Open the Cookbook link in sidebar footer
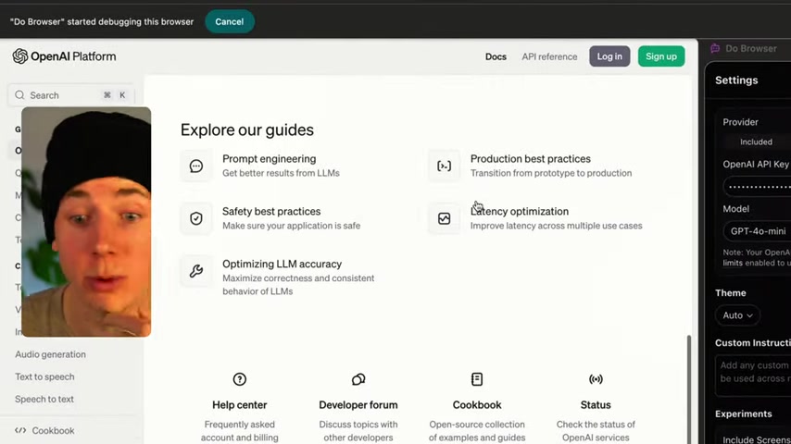 (x=44, y=430)
